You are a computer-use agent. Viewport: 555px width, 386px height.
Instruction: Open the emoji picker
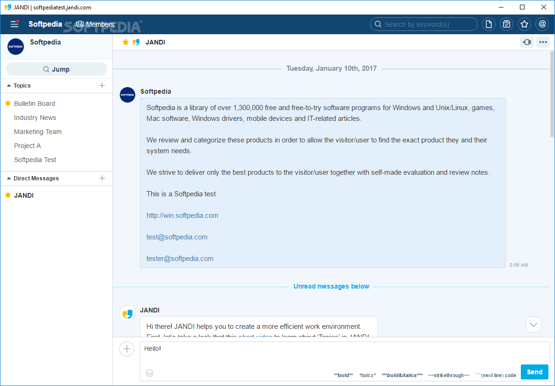point(150,373)
